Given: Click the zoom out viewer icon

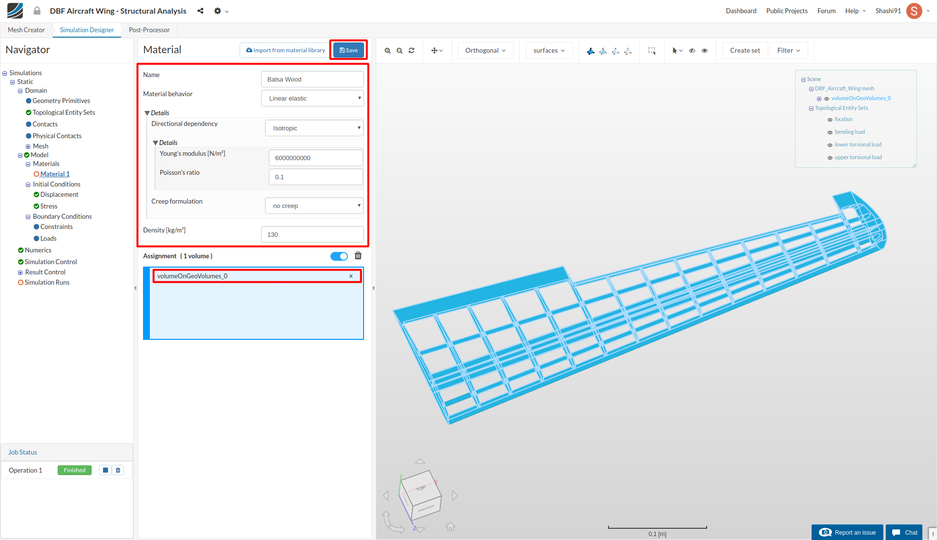Looking at the screenshot, I should pos(400,51).
